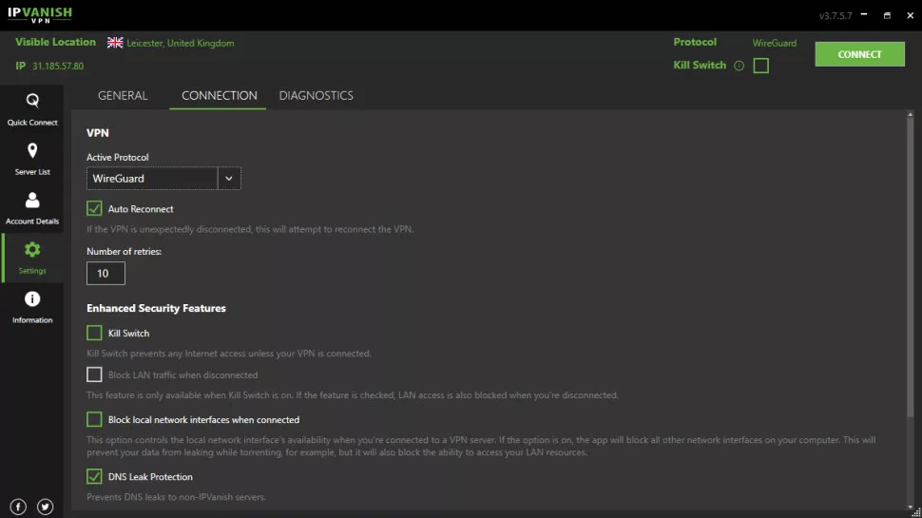Click the scrollbar up arrow
922x518 pixels.
pos(910,115)
